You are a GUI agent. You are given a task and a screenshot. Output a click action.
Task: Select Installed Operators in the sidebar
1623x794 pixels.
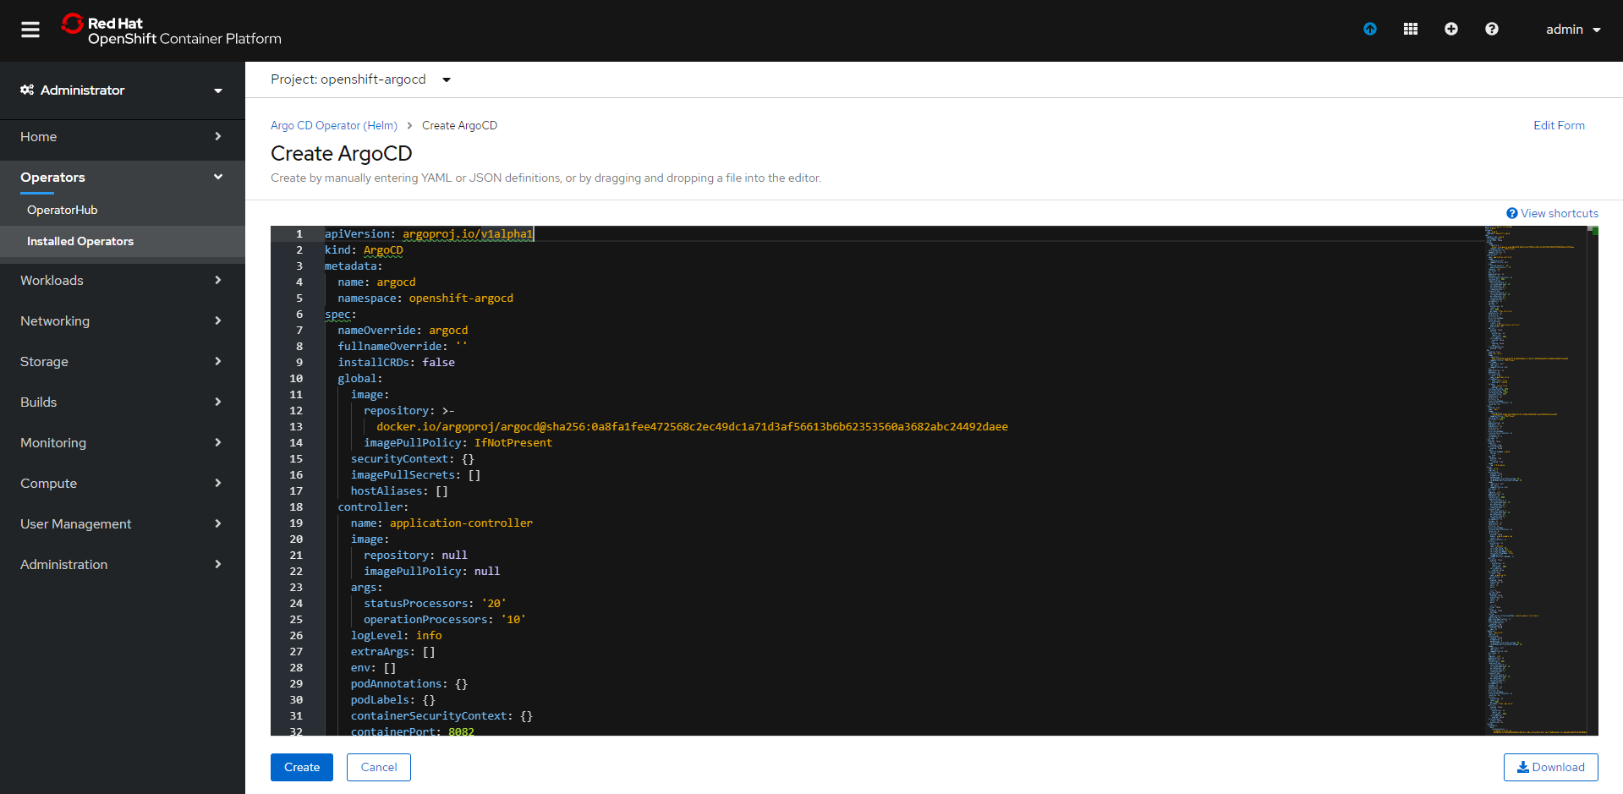coord(80,241)
